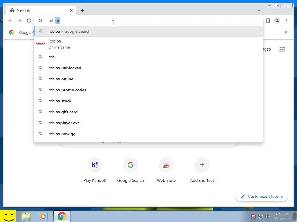The height and width of the screenshot is (222, 297).
Task: Click the New Tab tab title
Action: click(23, 10)
